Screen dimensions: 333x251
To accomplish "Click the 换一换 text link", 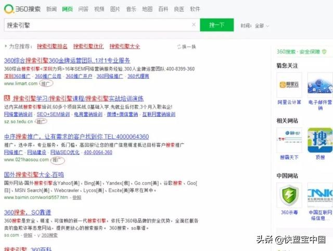I will coord(189,47).
